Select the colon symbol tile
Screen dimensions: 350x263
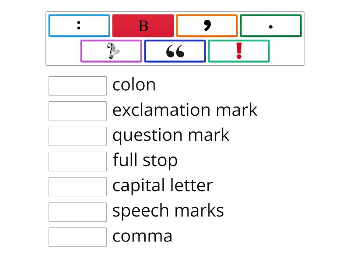point(79,26)
